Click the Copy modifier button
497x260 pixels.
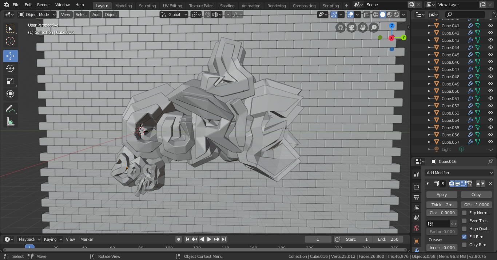point(476,195)
